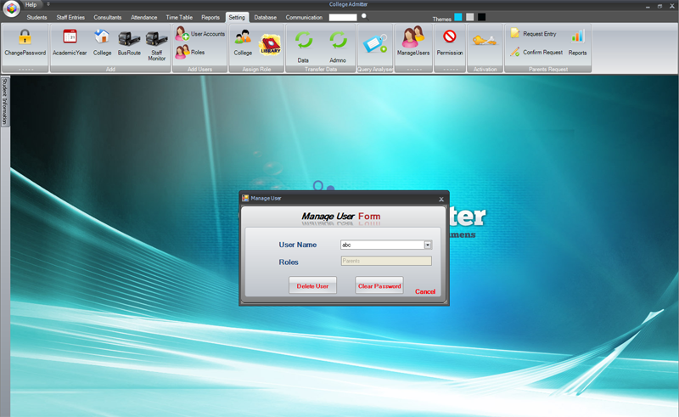The height and width of the screenshot is (417, 679).
Task: Open the Attendance ribbon tab
Action: pos(143,17)
